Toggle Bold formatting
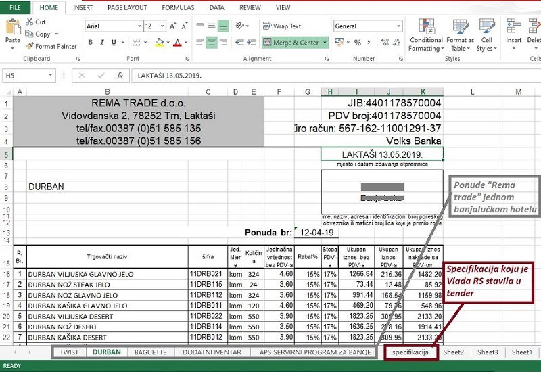The width and height of the screenshot is (541, 372). pos(91,42)
